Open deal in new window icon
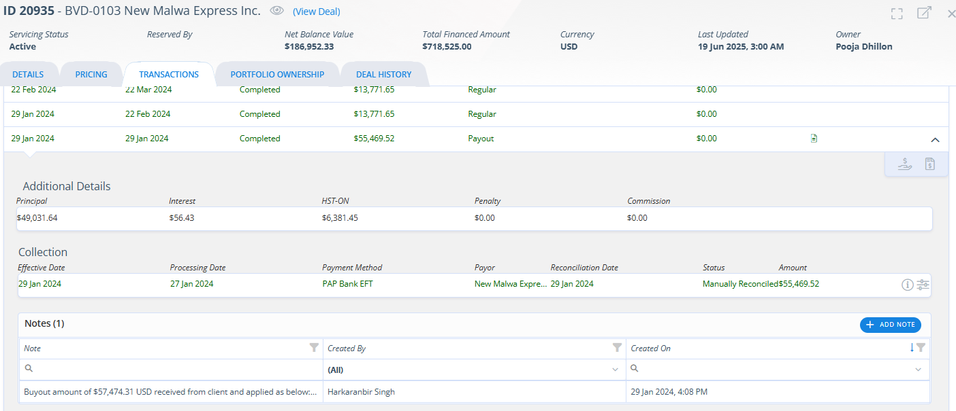956x411 pixels. 924,13
